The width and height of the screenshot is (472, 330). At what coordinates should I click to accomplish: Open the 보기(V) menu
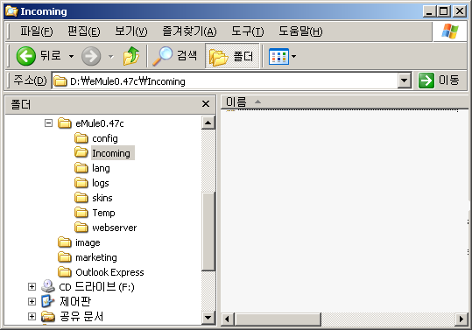pyautogui.click(x=131, y=31)
